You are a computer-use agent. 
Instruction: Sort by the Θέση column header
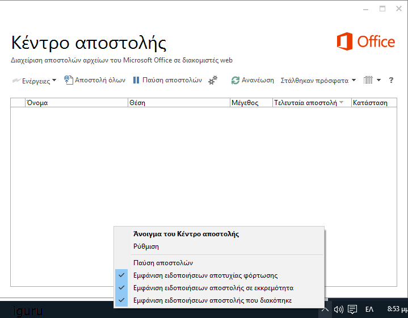click(179, 103)
